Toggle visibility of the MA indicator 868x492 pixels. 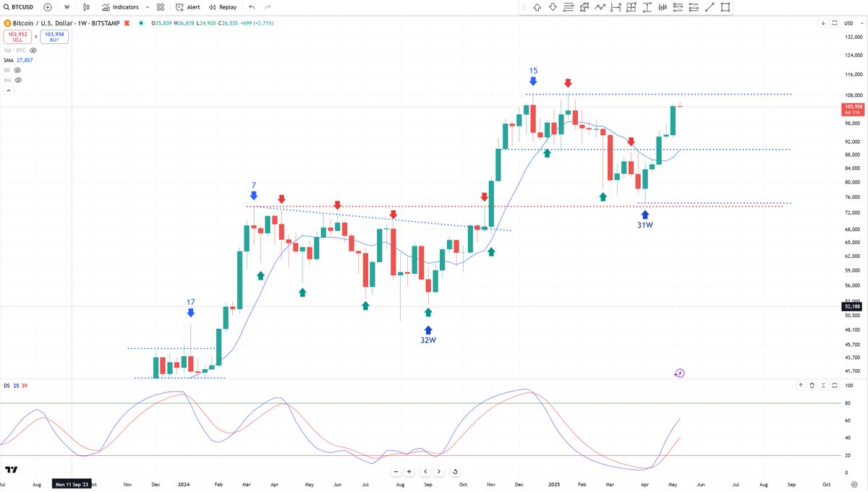(x=18, y=79)
